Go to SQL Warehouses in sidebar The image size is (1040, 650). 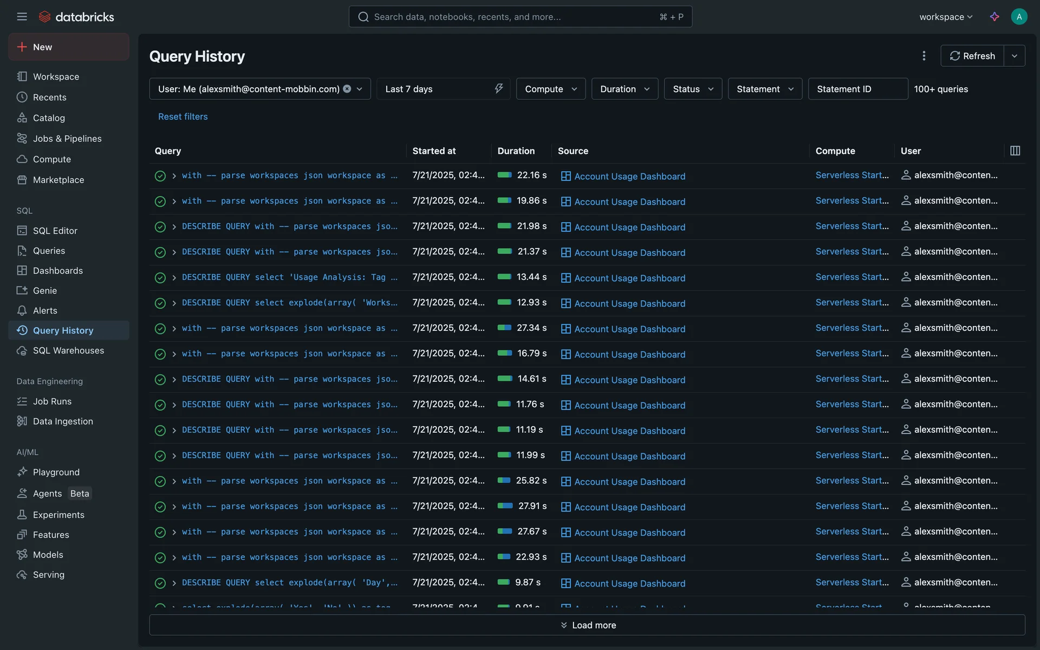tap(68, 350)
